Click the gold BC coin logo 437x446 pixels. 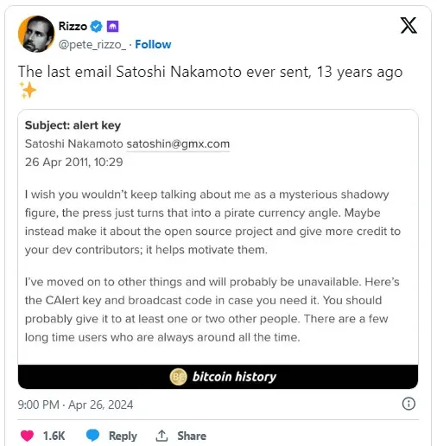coord(179,377)
